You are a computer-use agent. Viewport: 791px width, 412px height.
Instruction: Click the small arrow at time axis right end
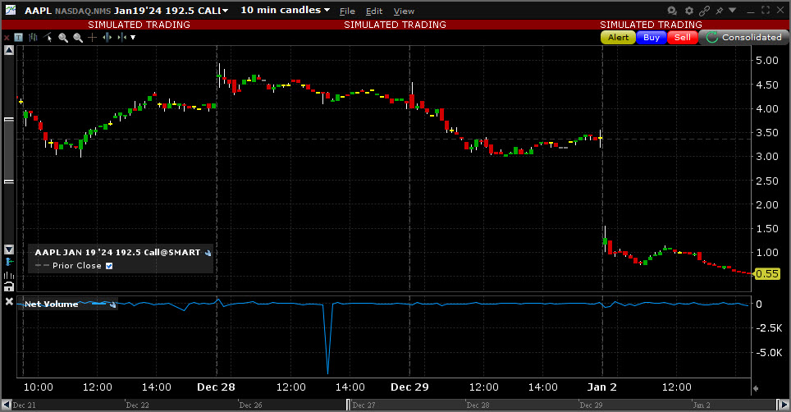(x=756, y=388)
